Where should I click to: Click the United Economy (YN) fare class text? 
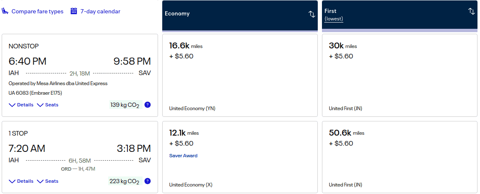pyautogui.click(x=192, y=108)
